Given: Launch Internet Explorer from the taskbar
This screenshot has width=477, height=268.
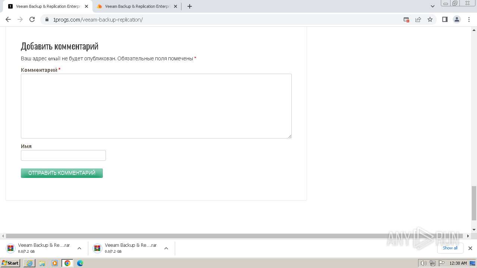Looking at the screenshot, I should pyautogui.click(x=29, y=263).
